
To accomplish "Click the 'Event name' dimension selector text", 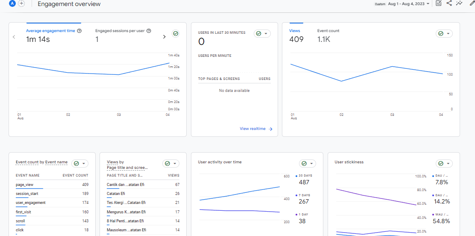I will coord(56,162).
